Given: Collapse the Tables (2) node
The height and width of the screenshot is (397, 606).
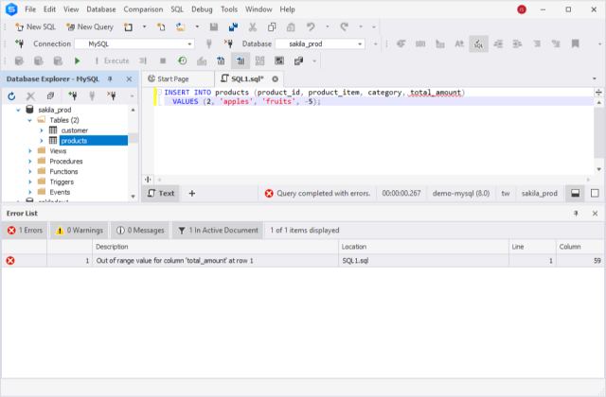Looking at the screenshot, I should coord(29,120).
